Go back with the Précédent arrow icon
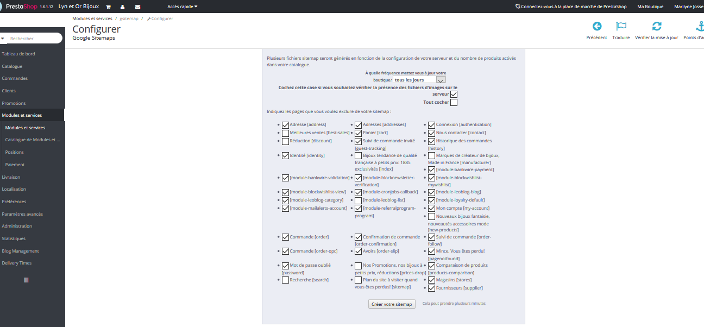704x327 pixels. (596, 27)
